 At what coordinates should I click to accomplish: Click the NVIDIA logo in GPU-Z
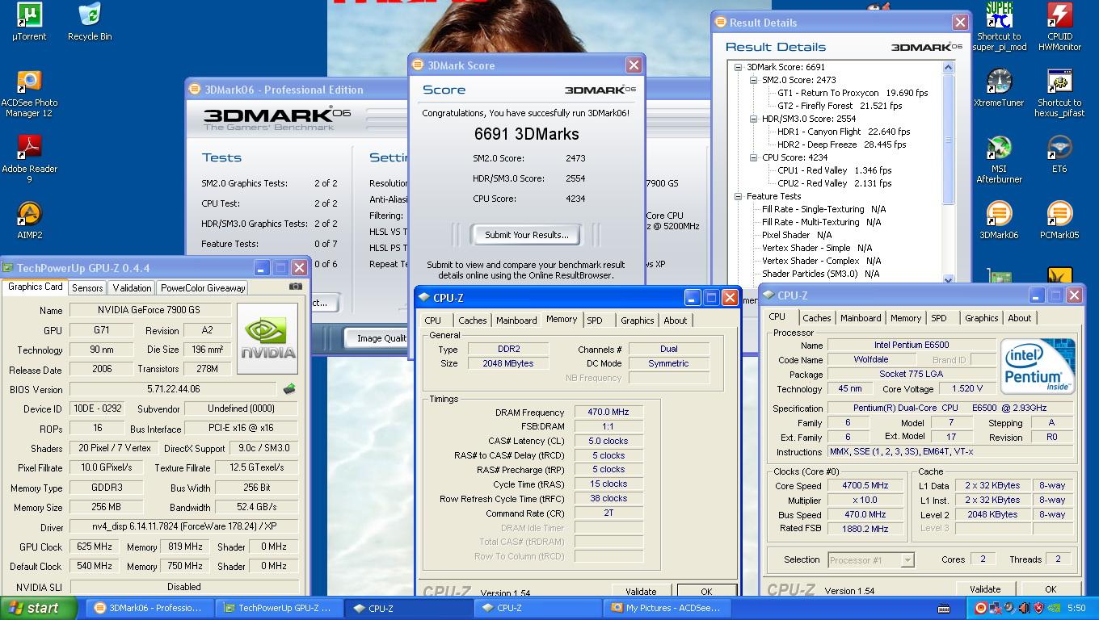coord(269,339)
